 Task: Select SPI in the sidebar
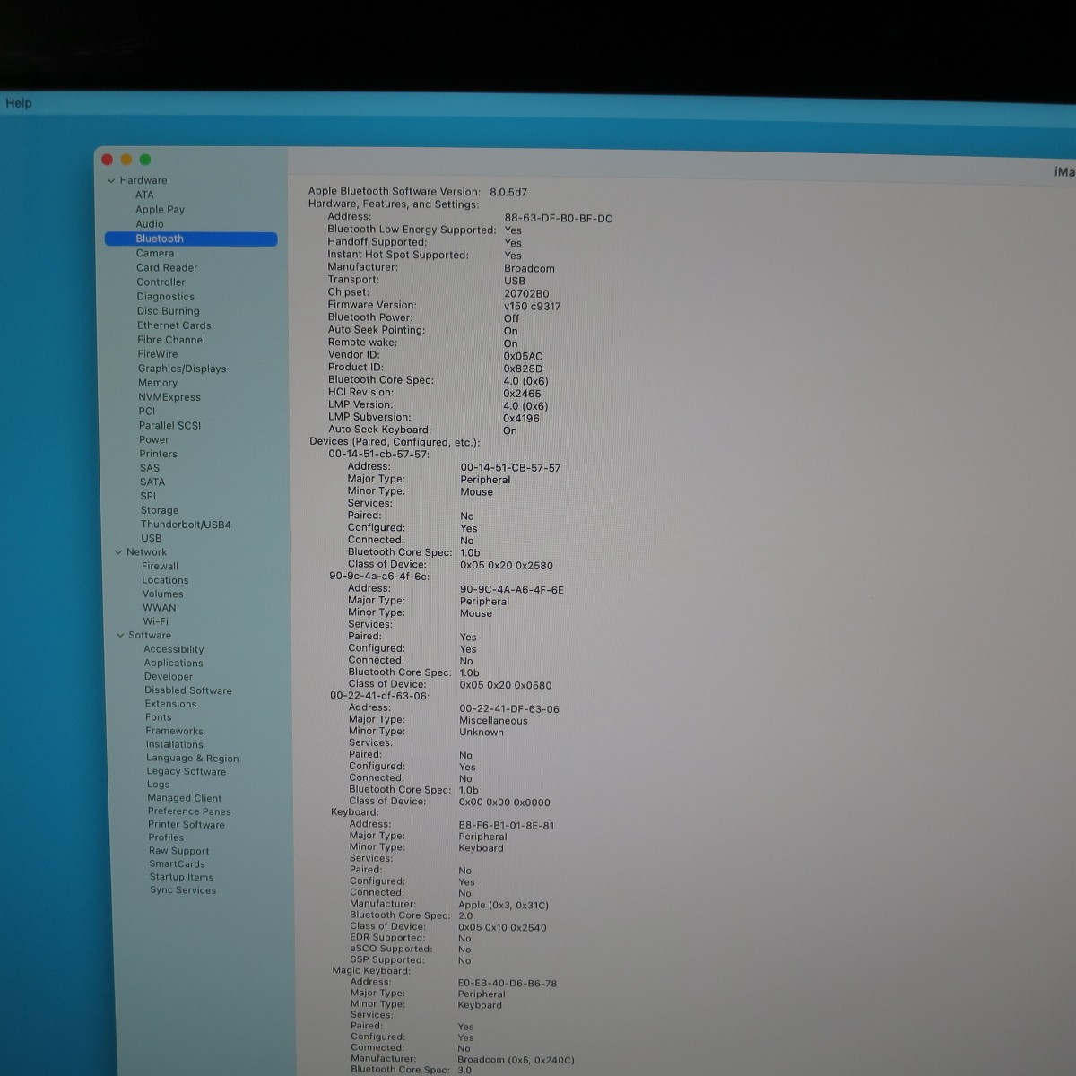[148, 496]
